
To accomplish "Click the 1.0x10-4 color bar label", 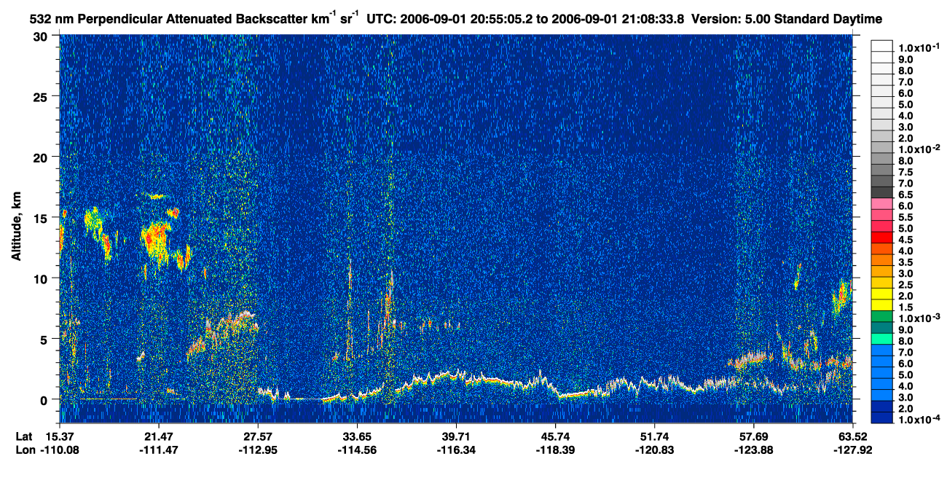I will coord(918,420).
